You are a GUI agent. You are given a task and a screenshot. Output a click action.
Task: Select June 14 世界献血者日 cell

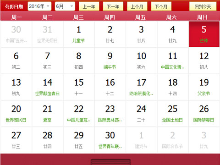(48, 87)
